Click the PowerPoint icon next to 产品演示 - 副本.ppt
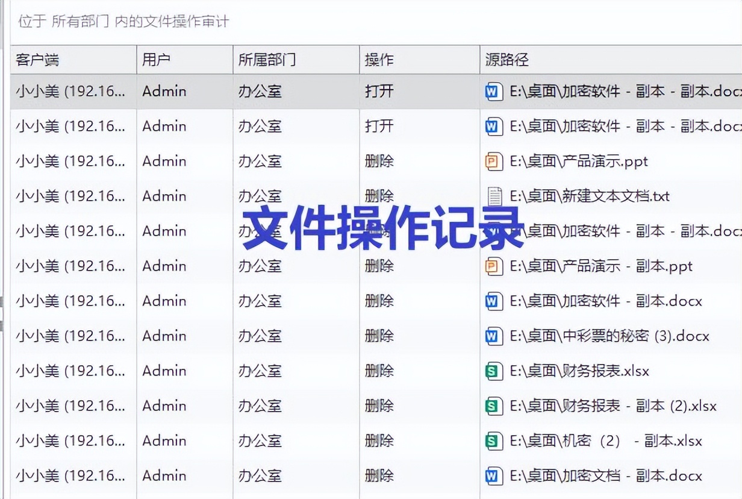 point(493,266)
